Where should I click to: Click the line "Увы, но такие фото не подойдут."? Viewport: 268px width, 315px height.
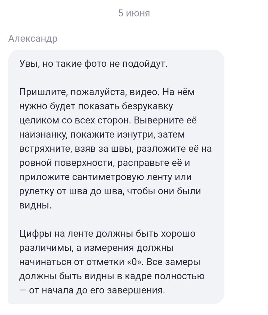[x=93, y=64]
